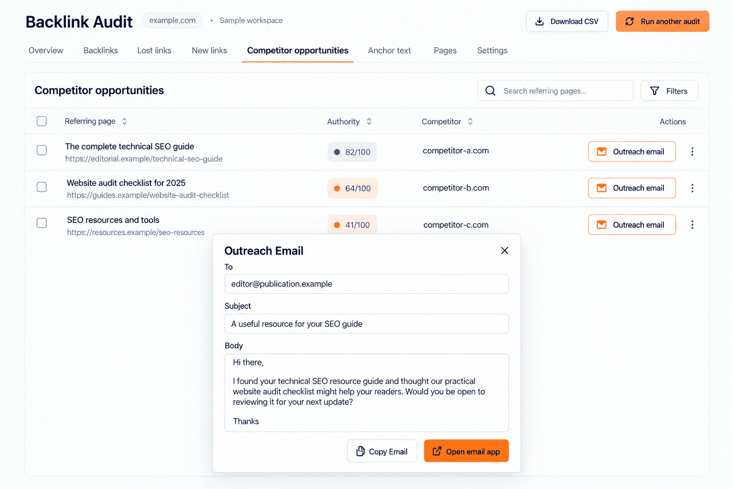The image size is (733, 489).
Task: Click the download icon in Download CSV
Action: tap(539, 21)
